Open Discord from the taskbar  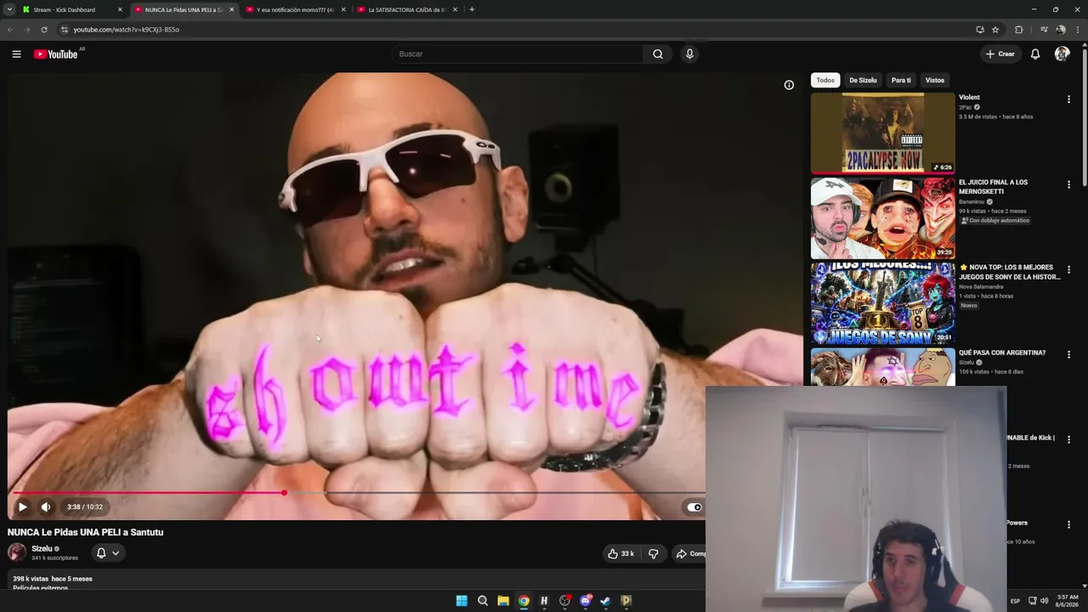585,601
